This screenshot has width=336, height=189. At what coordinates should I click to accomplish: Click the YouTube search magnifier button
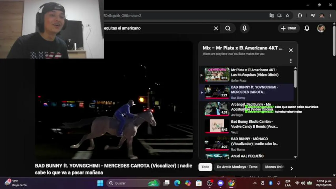tap(228, 28)
